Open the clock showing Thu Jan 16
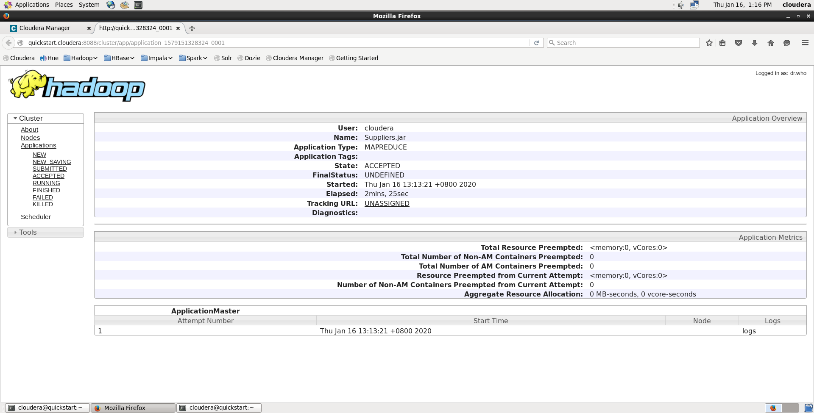 coord(742,5)
